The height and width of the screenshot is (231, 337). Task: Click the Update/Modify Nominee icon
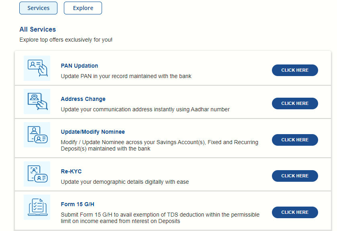[x=37, y=135]
